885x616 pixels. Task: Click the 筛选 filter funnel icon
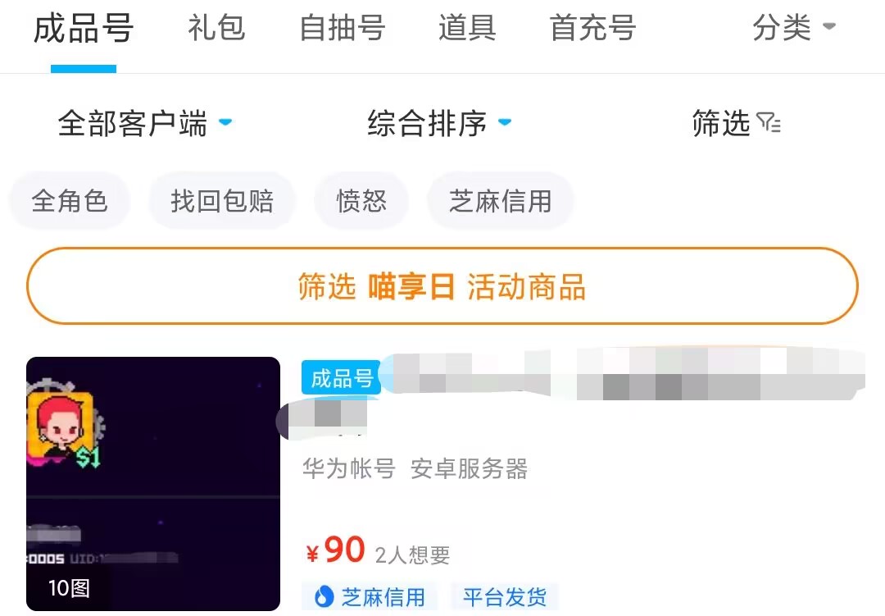[x=769, y=124]
